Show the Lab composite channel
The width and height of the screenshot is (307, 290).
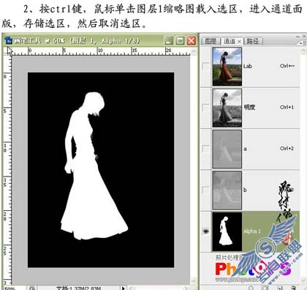[206, 67]
